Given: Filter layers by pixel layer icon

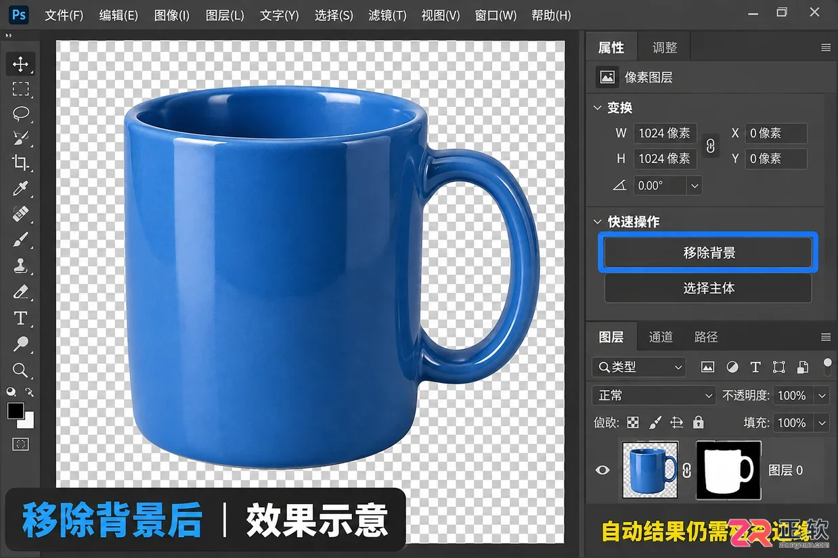Looking at the screenshot, I should (707, 367).
